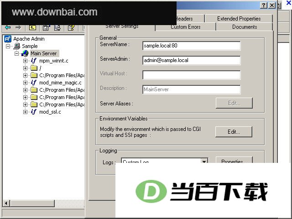Select the Sample label in tree
This screenshot has height=219, width=292.
click(30, 46)
